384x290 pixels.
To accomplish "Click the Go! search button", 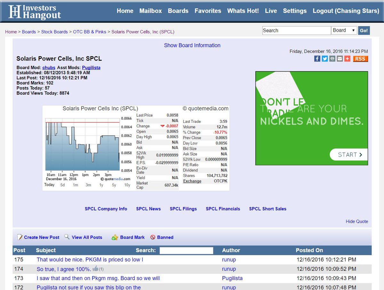I will pos(364,30).
